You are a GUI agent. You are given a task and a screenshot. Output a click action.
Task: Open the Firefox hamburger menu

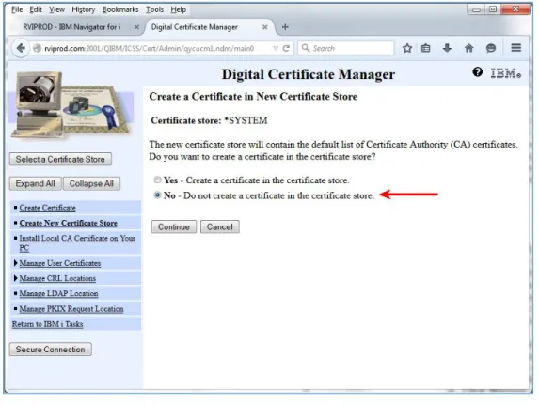516,48
